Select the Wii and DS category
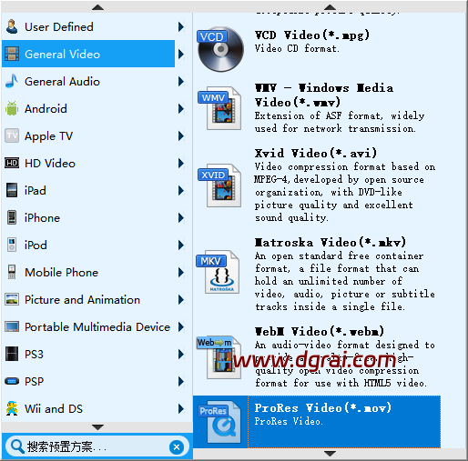The image size is (468, 461). point(88,408)
